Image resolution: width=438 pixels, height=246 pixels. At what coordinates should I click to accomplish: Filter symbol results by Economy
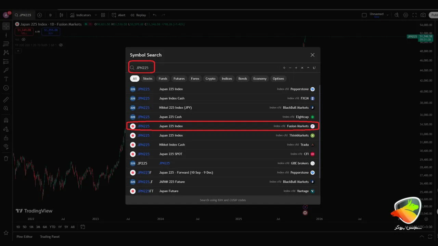(260, 79)
